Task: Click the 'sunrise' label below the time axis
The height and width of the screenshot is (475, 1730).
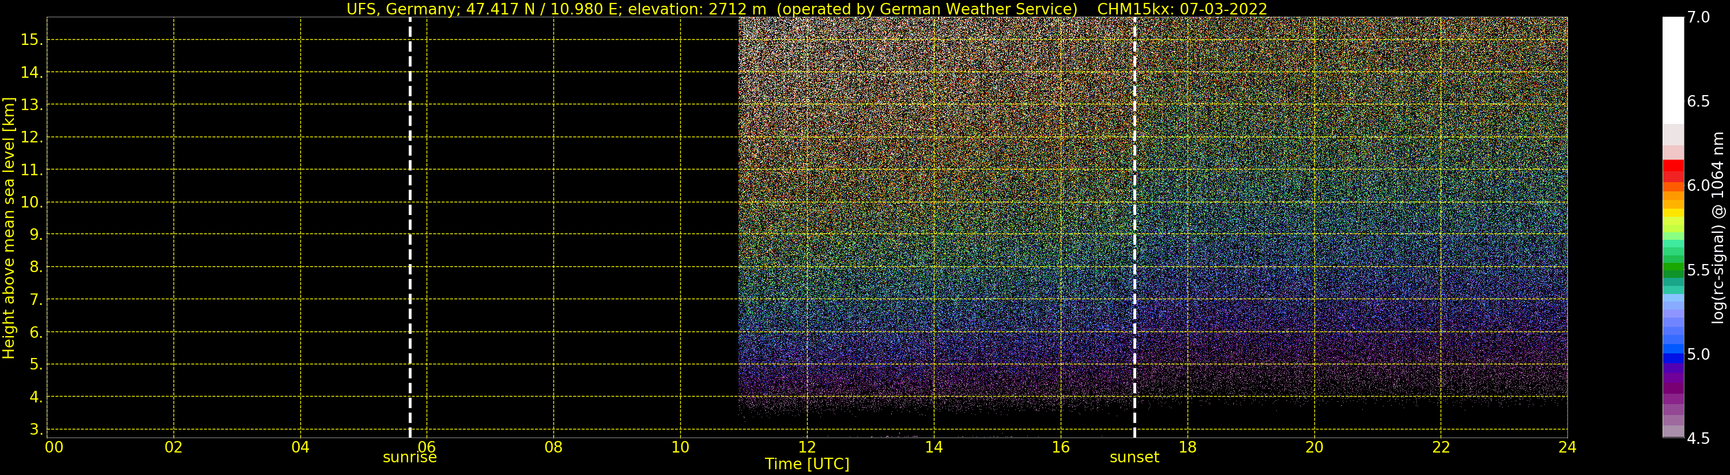Action: [x=410, y=458]
